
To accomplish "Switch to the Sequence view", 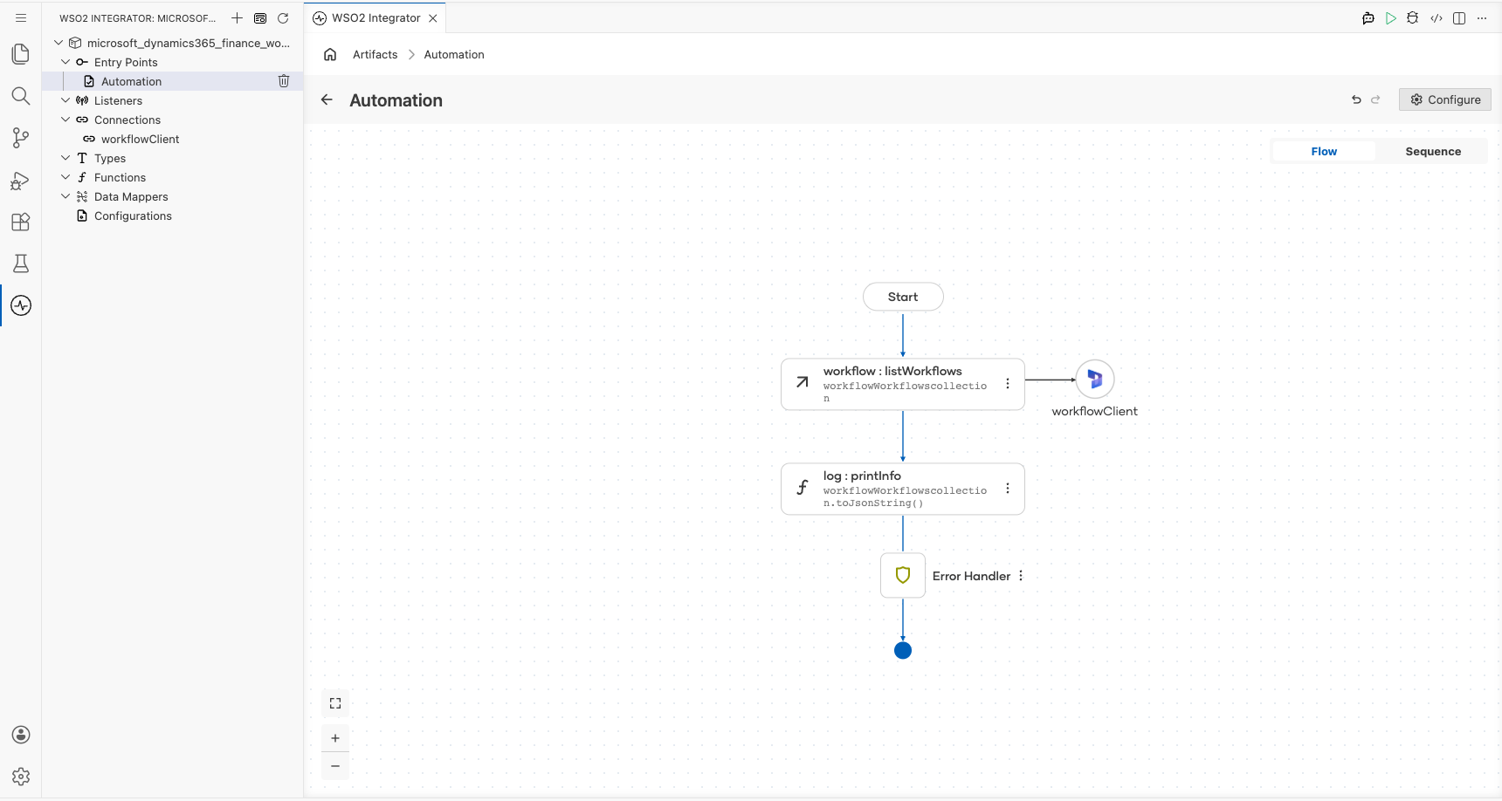I will (x=1433, y=151).
